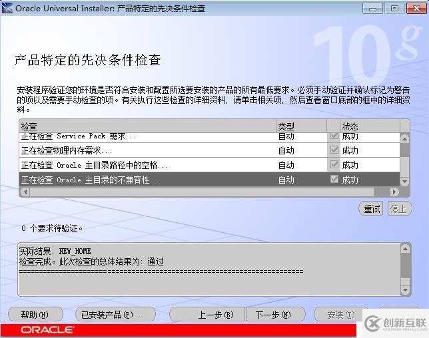Click right arrow of list horizontal scrollbar
The width and height of the screenshot is (429, 338).
[x=394, y=192]
